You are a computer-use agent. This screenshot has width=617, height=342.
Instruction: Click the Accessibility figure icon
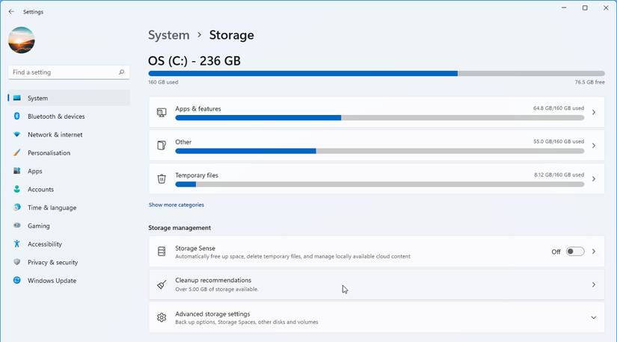tap(17, 243)
